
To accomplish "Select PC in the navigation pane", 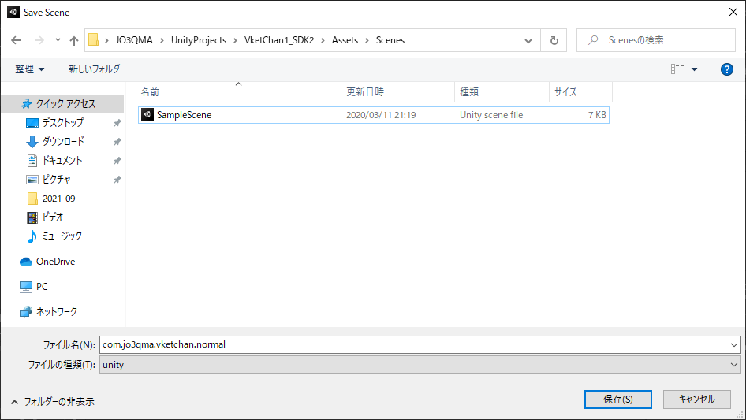I will coord(42,287).
